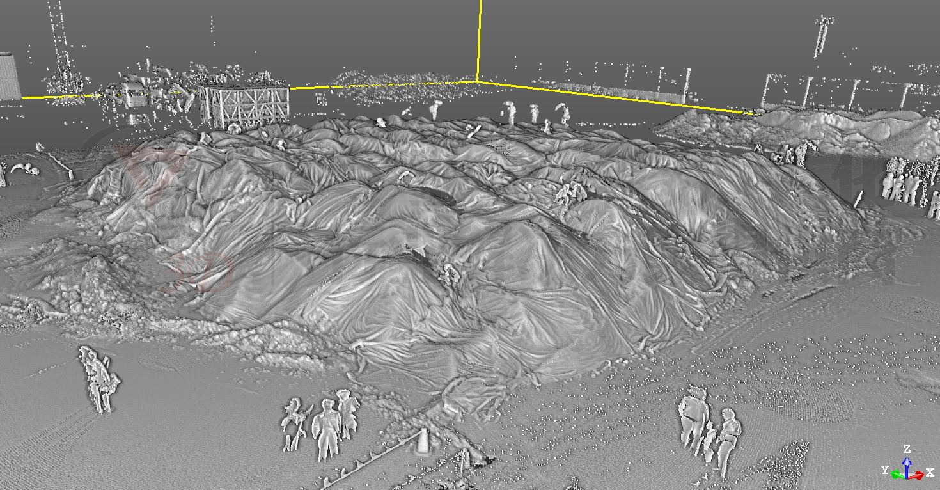Image resolution: width=940 pixels, height=490 pixels.
Task: Pick the traffic cone on the ground
Action: pyautogui.click(x=423, y=441)
